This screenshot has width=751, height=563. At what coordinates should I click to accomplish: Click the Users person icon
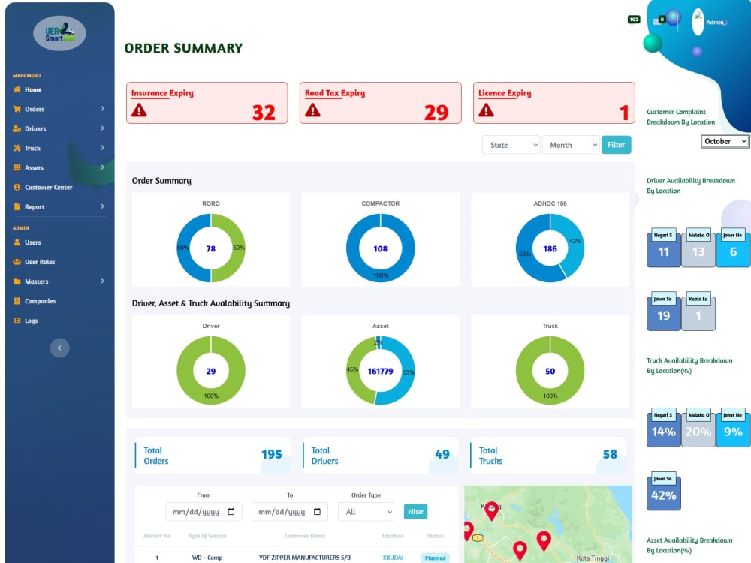17,242
